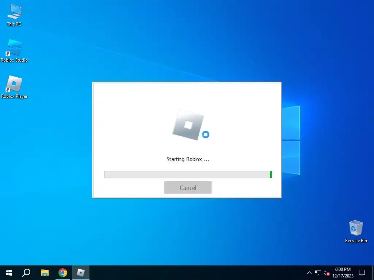Select the Recycle Bin desktop icon
This screenshot has height=280, width=374.
(356, 232)
